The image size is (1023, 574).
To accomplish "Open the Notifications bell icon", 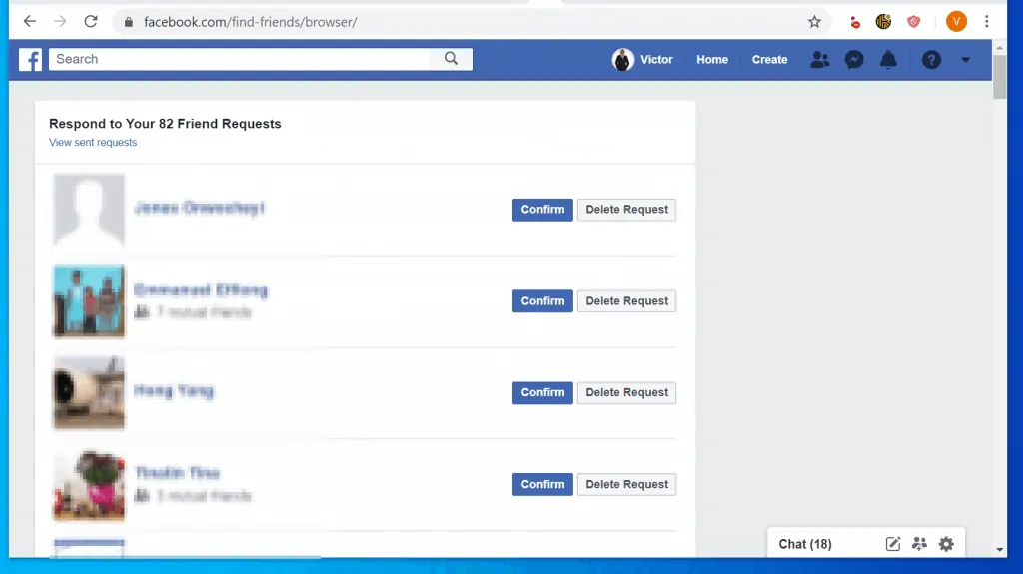I will click(x=888, y=60).
